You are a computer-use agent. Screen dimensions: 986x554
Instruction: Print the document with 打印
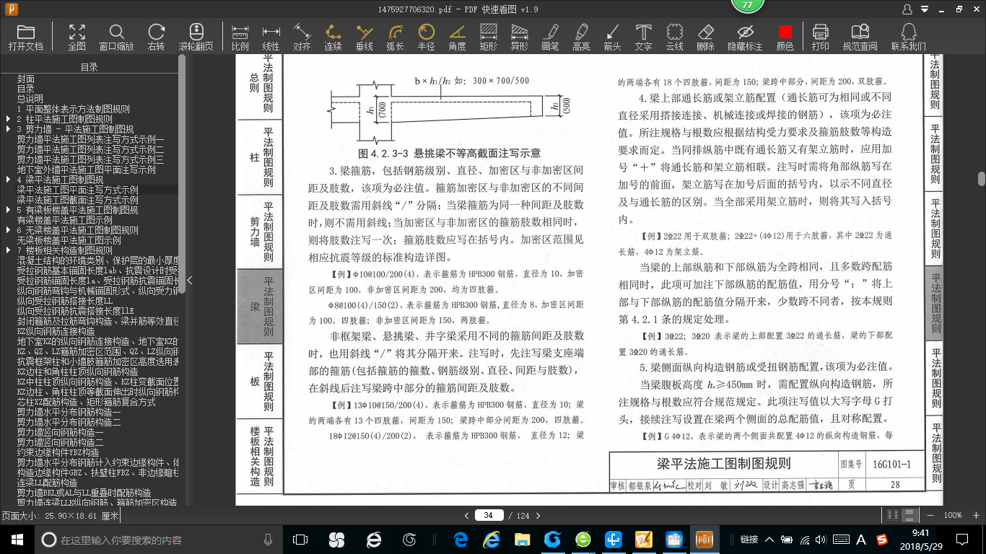pos(820,37)
